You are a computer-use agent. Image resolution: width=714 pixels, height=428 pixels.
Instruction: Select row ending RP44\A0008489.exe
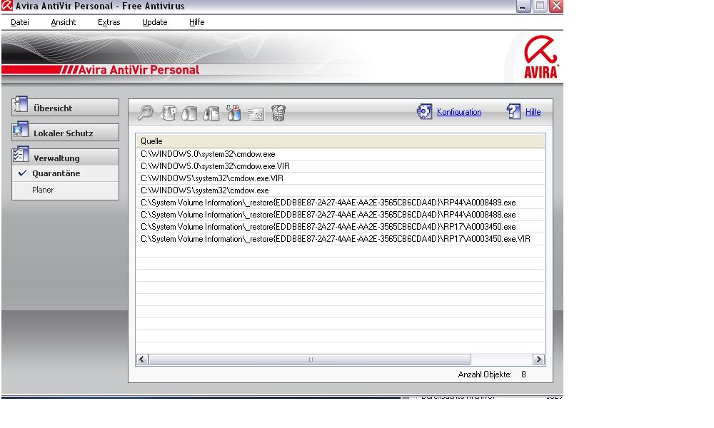pos(340,203)
